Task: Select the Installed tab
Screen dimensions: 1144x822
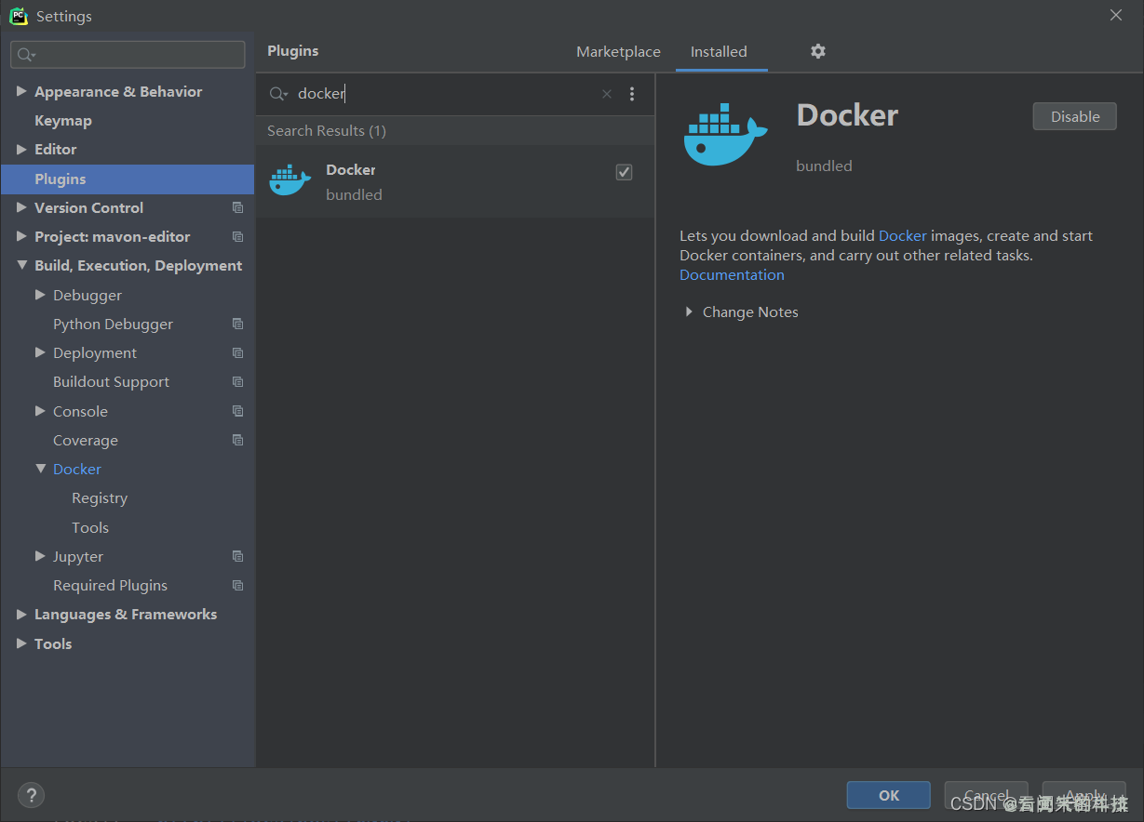Action: 718,52
